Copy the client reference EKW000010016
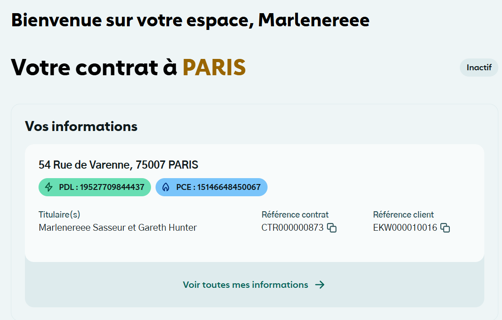Viewport: 502px width, 320px height. 445,228
